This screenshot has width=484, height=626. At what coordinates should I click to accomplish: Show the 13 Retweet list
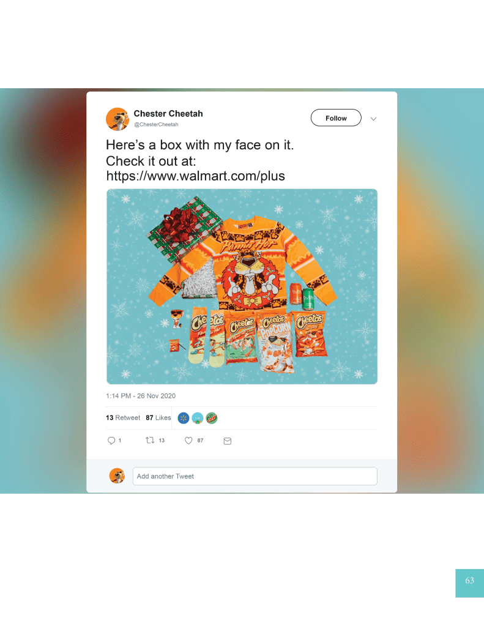123,417
